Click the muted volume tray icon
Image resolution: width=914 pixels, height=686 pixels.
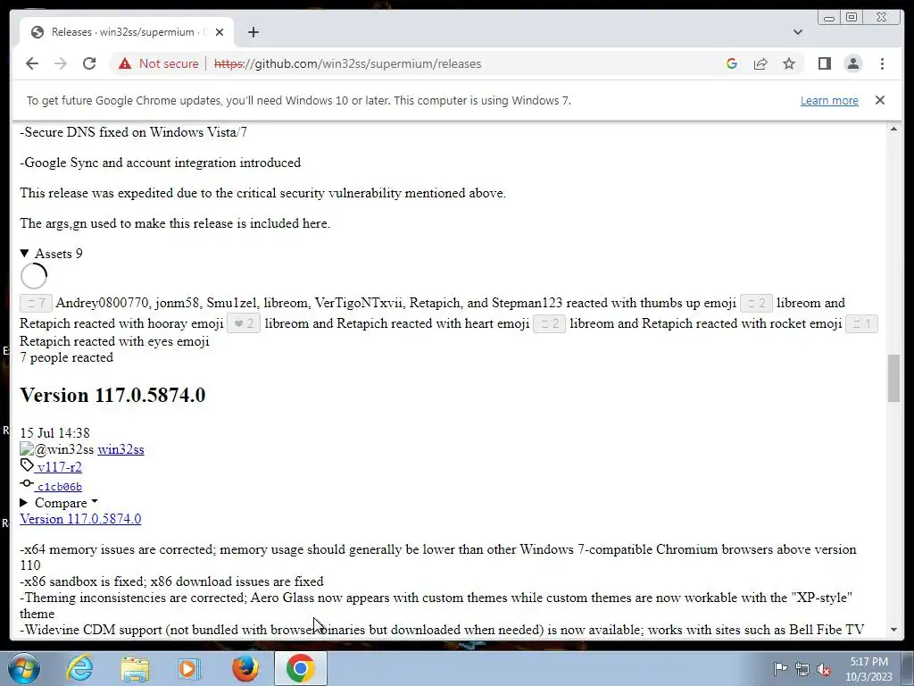pos(824,670)
